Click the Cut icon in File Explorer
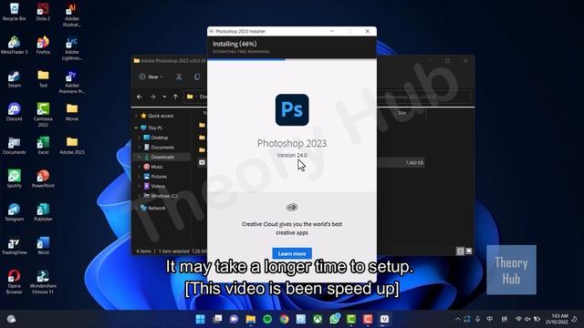This screenshot has width=584, height=328. [179, 77]
